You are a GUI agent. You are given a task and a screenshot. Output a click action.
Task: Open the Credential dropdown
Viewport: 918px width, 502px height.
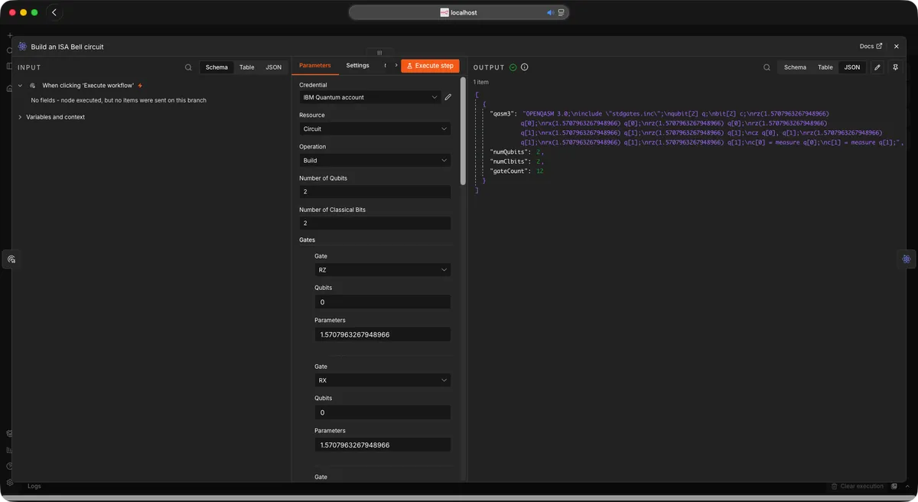click(x=369, y=97)
